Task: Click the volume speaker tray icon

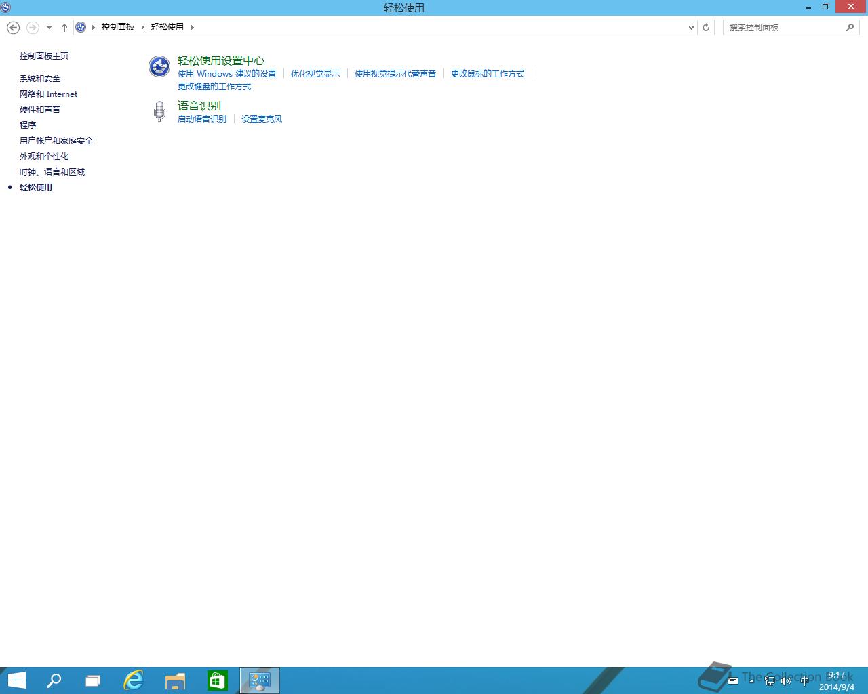Action: pos(786,681)
